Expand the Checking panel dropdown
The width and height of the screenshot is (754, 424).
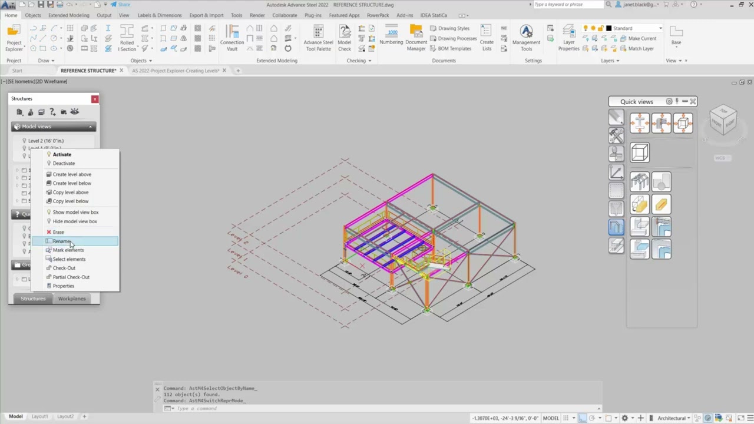(x=358, y=61)
